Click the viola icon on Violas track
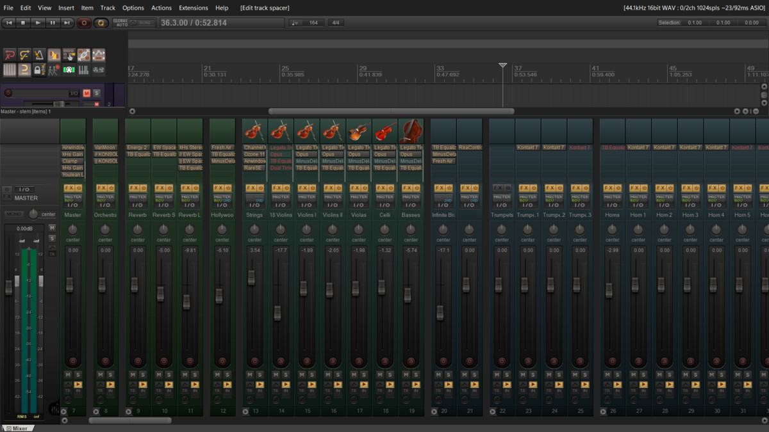The image size is (769, 432). [359, 131]
